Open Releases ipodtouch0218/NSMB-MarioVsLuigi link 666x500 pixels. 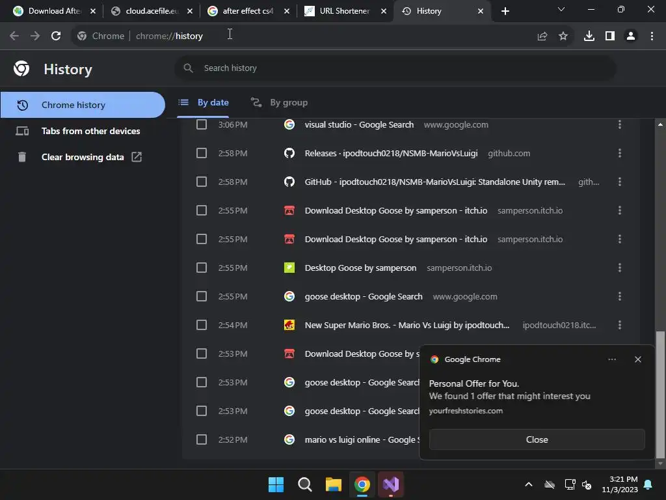click(x=391, y=153)
